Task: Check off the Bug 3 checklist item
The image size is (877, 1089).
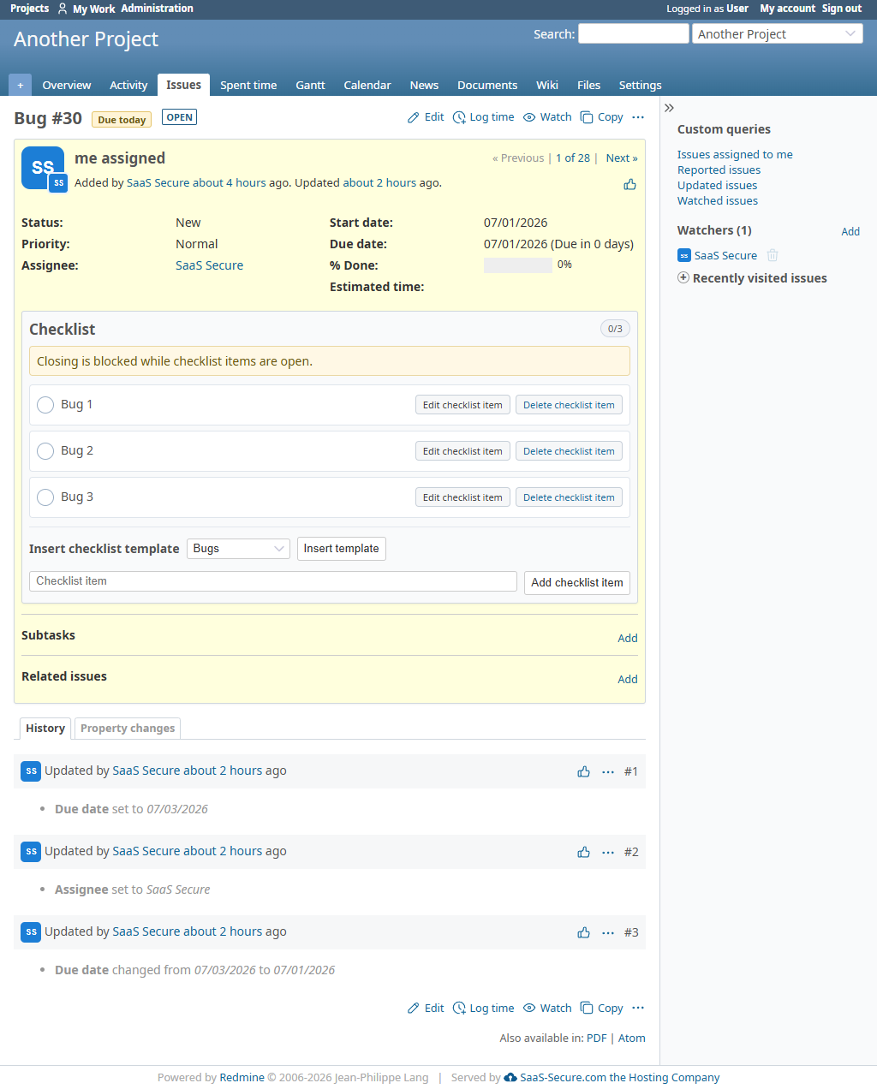Action: click(45, 497)
